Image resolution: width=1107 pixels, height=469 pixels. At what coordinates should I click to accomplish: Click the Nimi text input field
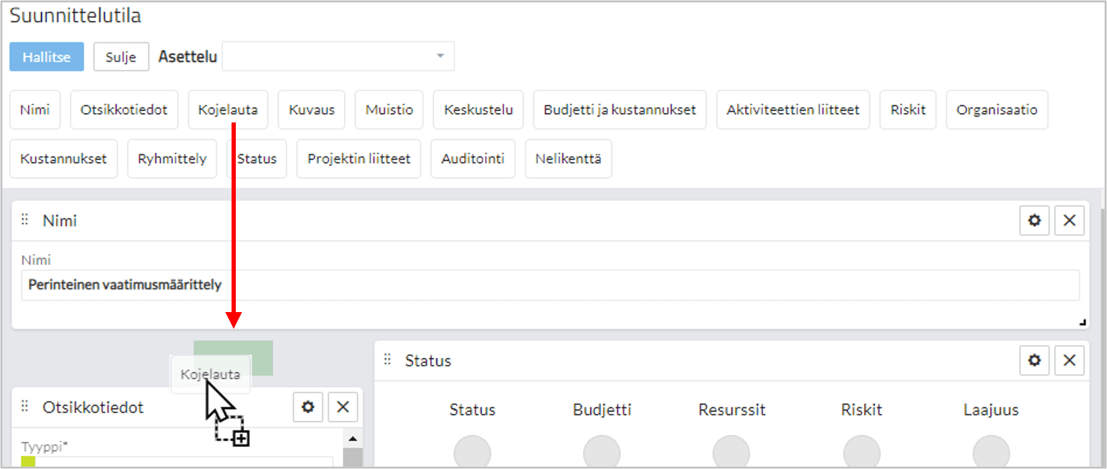550,285
